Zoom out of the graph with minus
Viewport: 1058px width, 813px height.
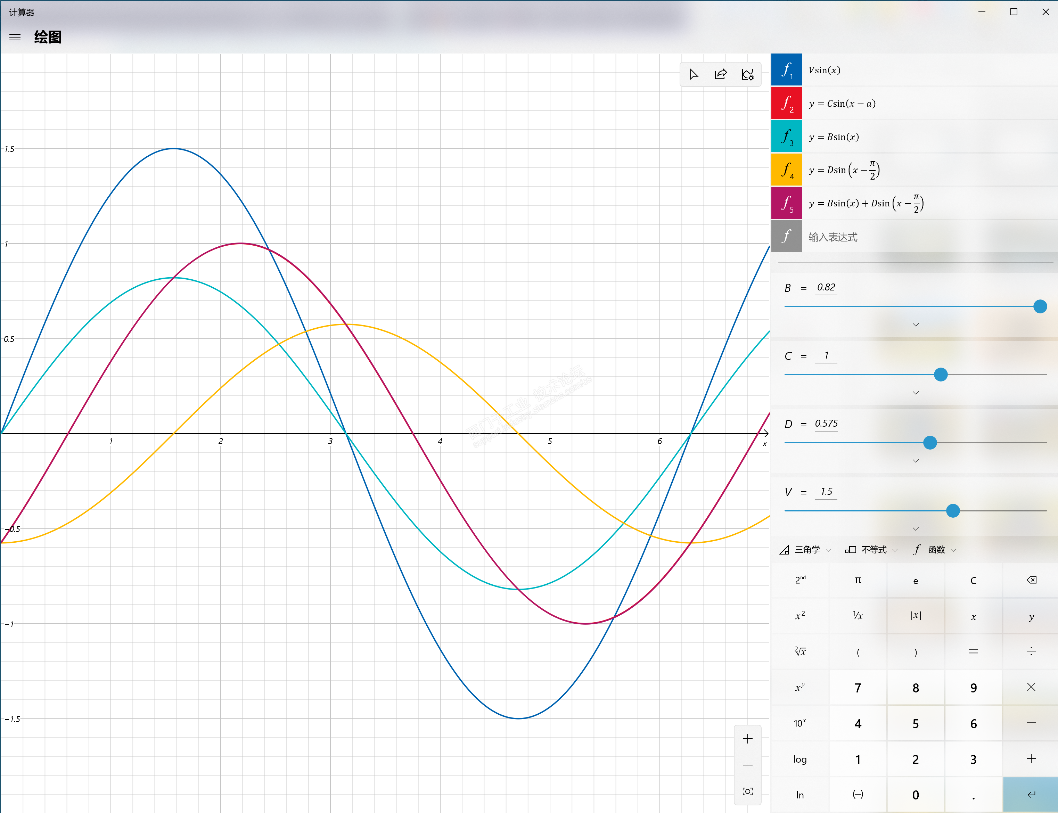pyautogui.click(x=748, y=765)
